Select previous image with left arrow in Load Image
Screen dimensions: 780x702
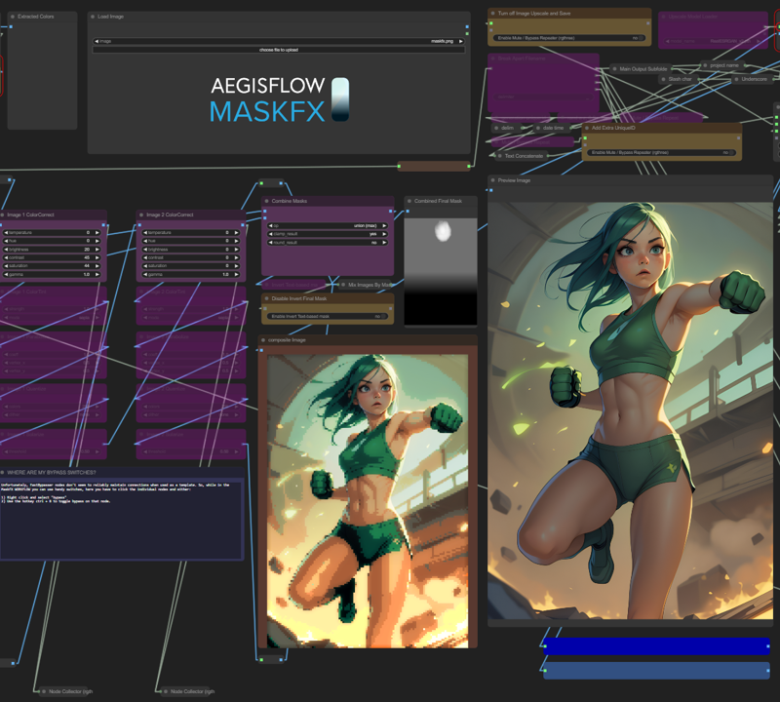[x=97, y=41]
